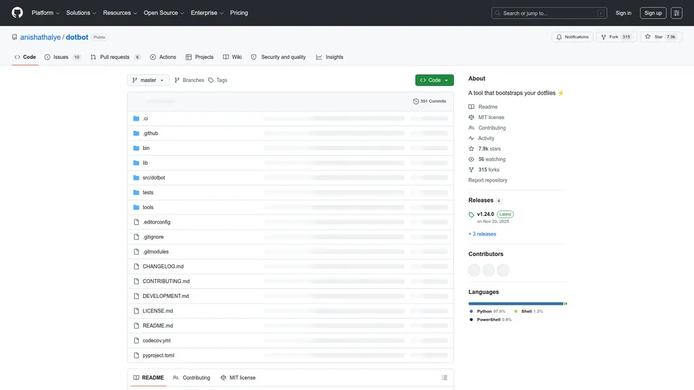Open the dotbot repository link
Screen dimensions: 694x390
77,37
